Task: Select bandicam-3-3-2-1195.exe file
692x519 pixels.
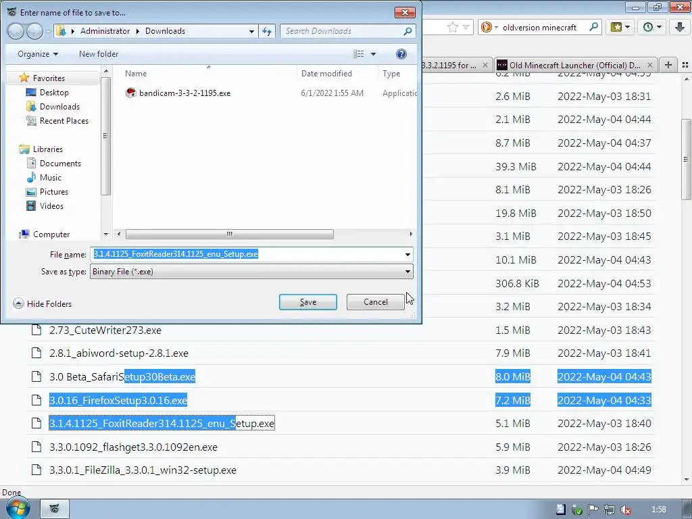Action: [184, 93]
